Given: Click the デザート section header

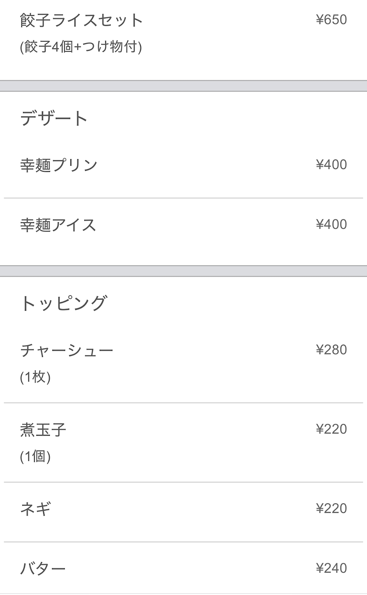Looking at the screenshot, I should [54, 119].
